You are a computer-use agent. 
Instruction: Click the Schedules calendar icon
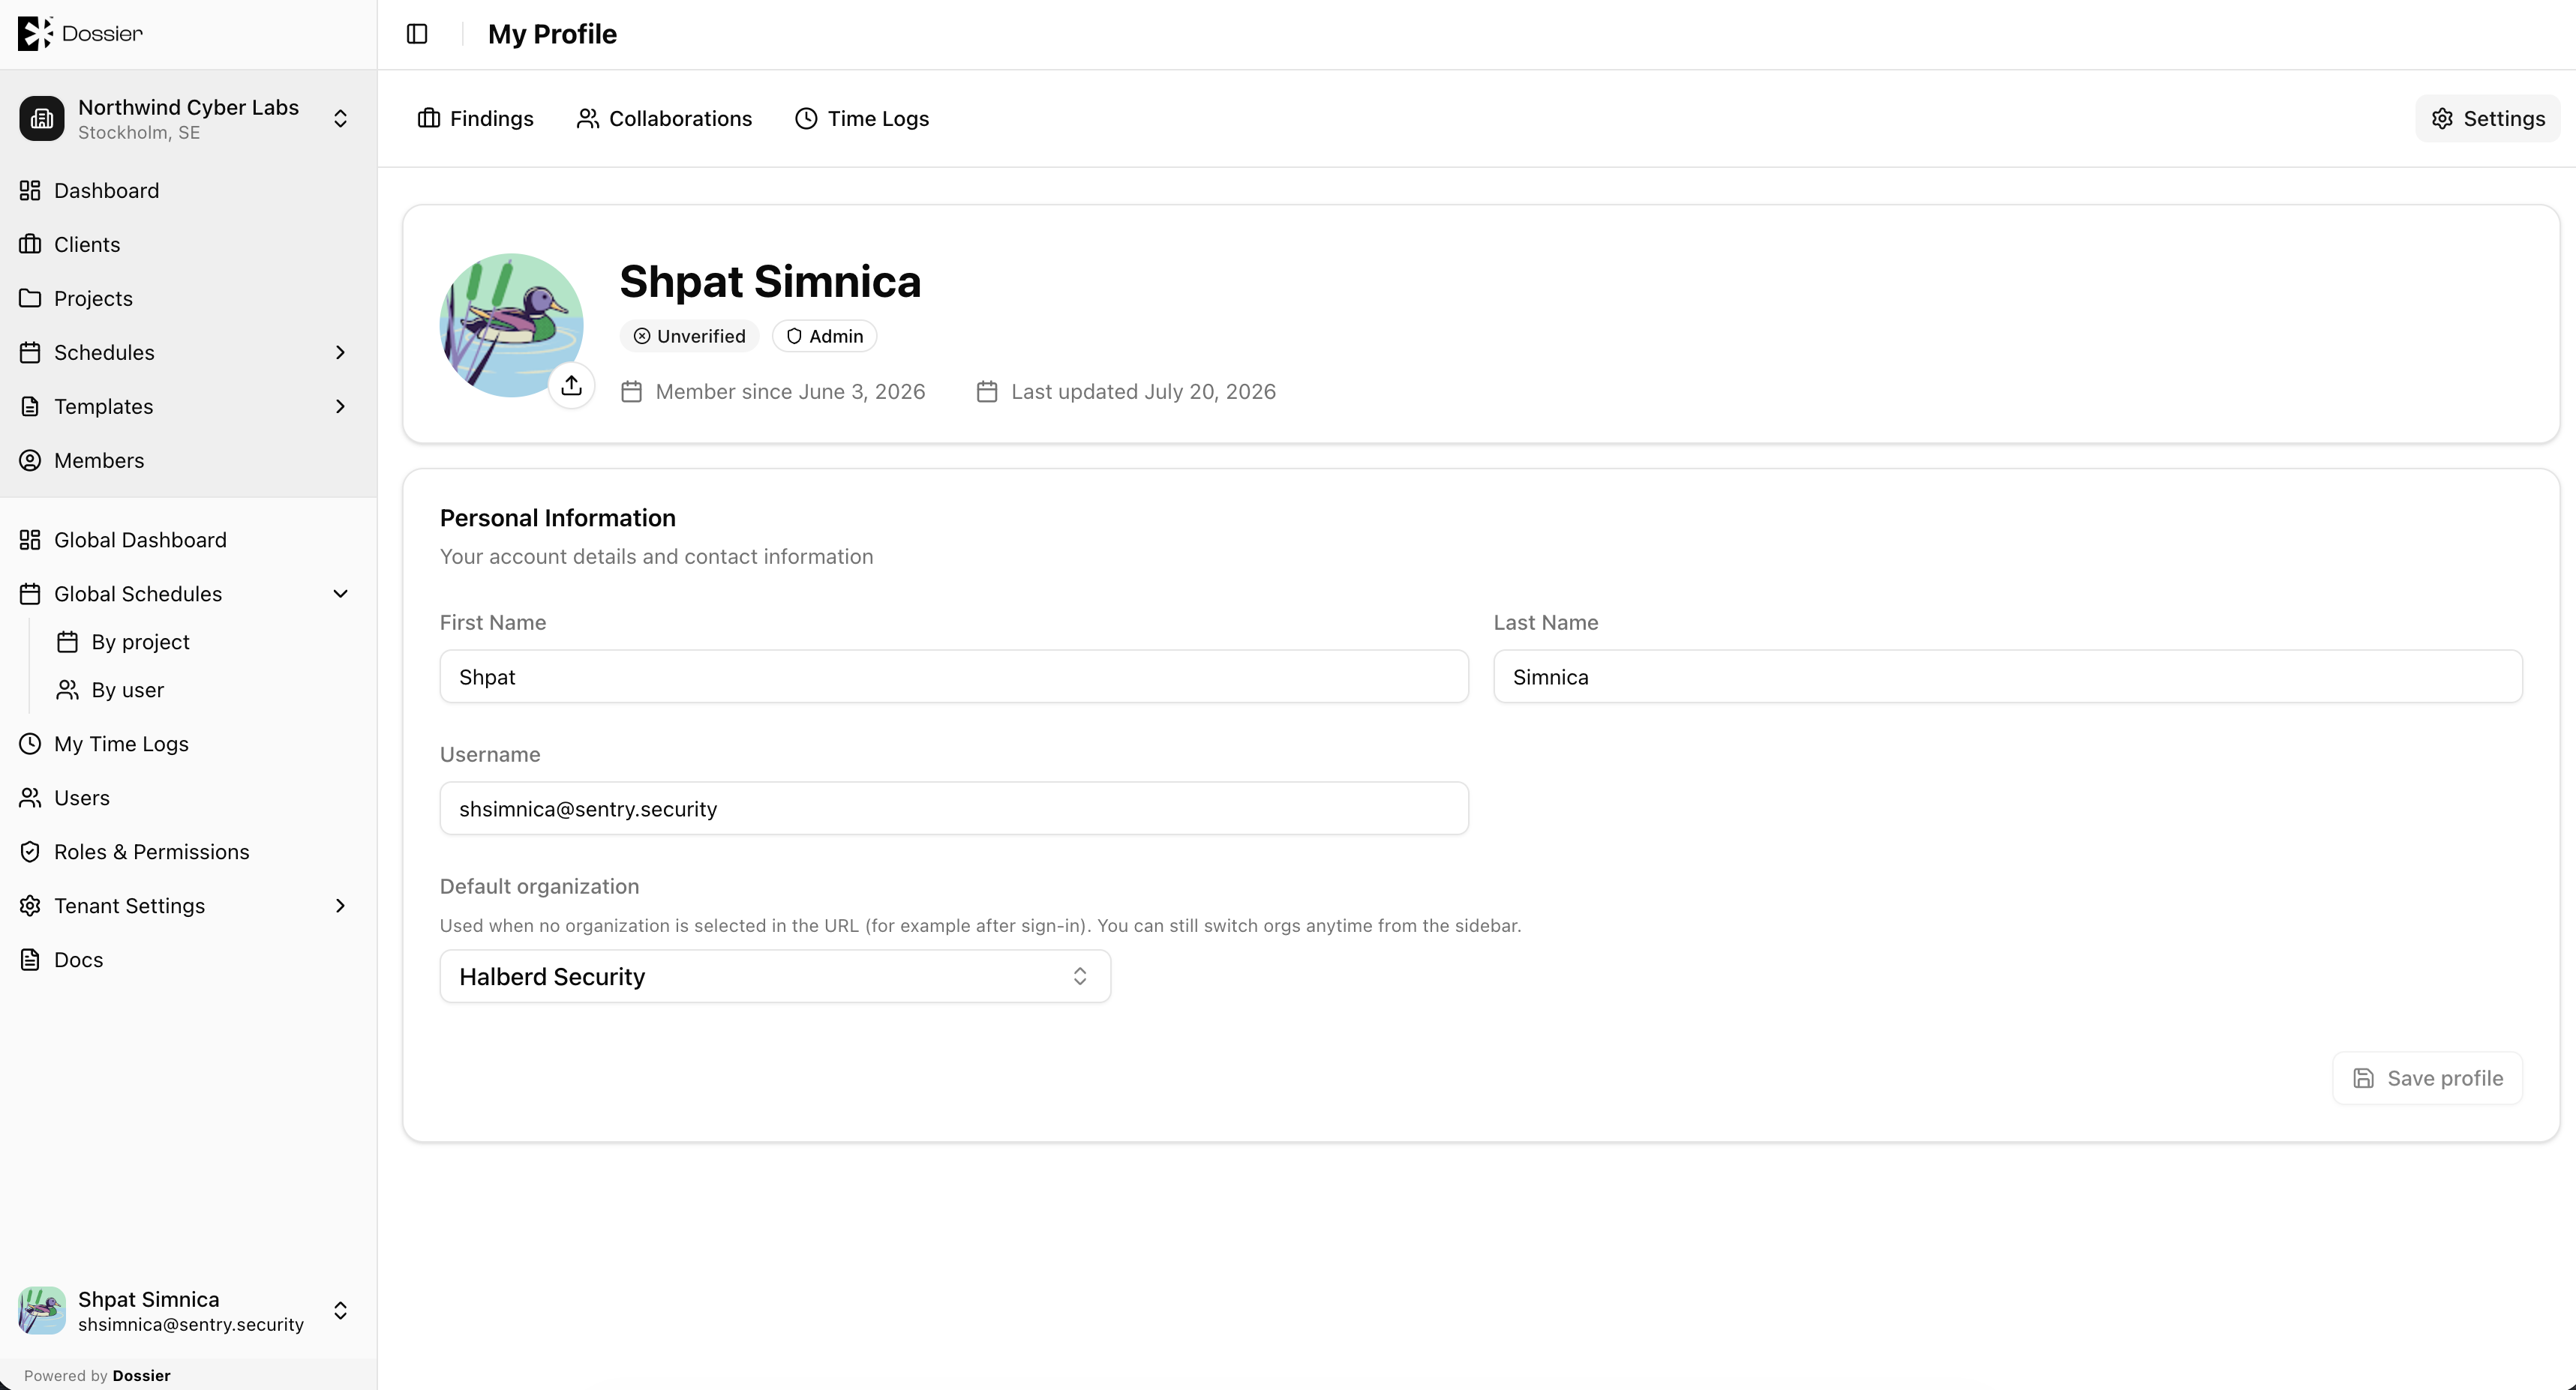pos(30,352)
